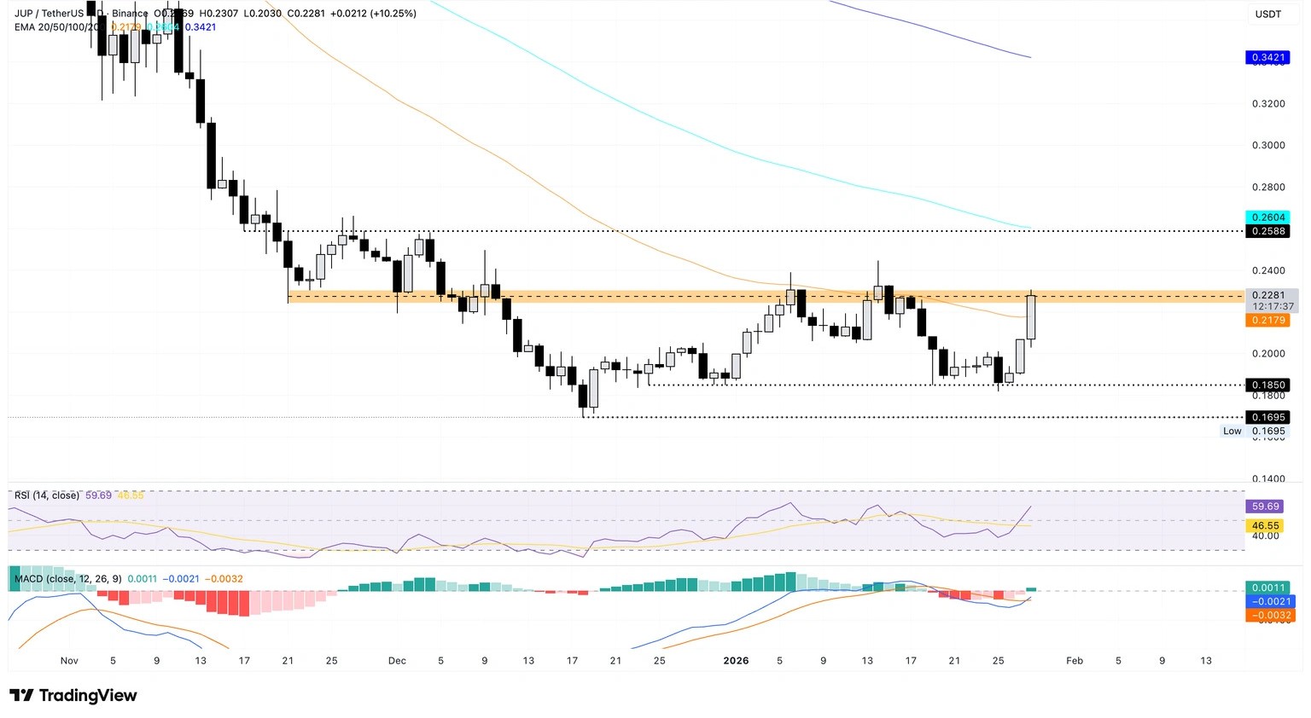
Task: Toggle the 0.1850 support level label
Action: [x=1267, y=385]
